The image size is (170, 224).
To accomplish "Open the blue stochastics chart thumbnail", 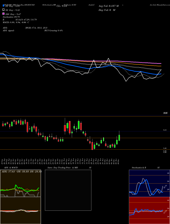I will tap(149, 183).
